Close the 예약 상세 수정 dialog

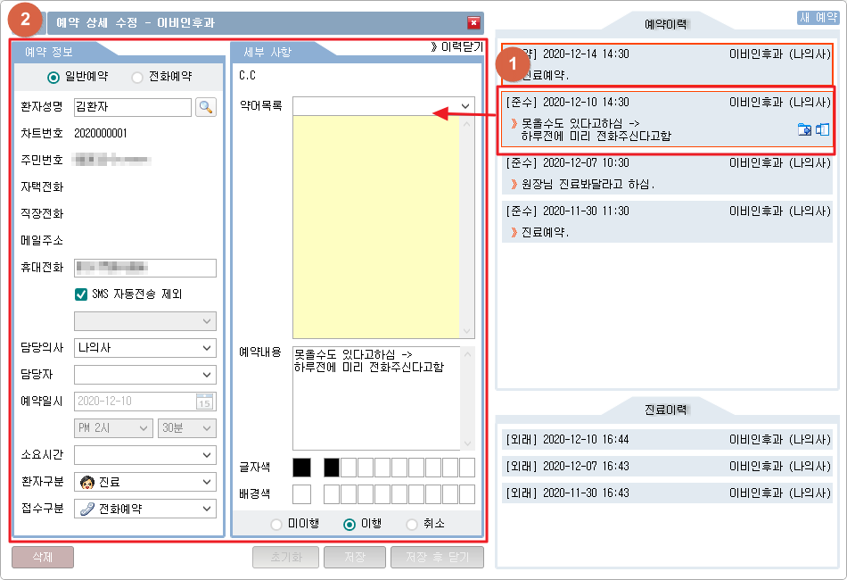(473, 23)
